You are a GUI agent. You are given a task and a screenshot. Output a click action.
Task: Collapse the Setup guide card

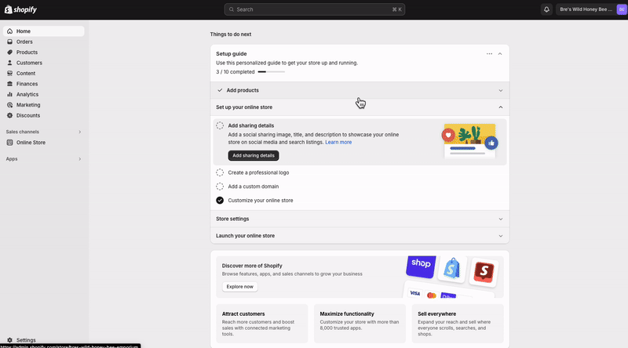tap(500, 53)
